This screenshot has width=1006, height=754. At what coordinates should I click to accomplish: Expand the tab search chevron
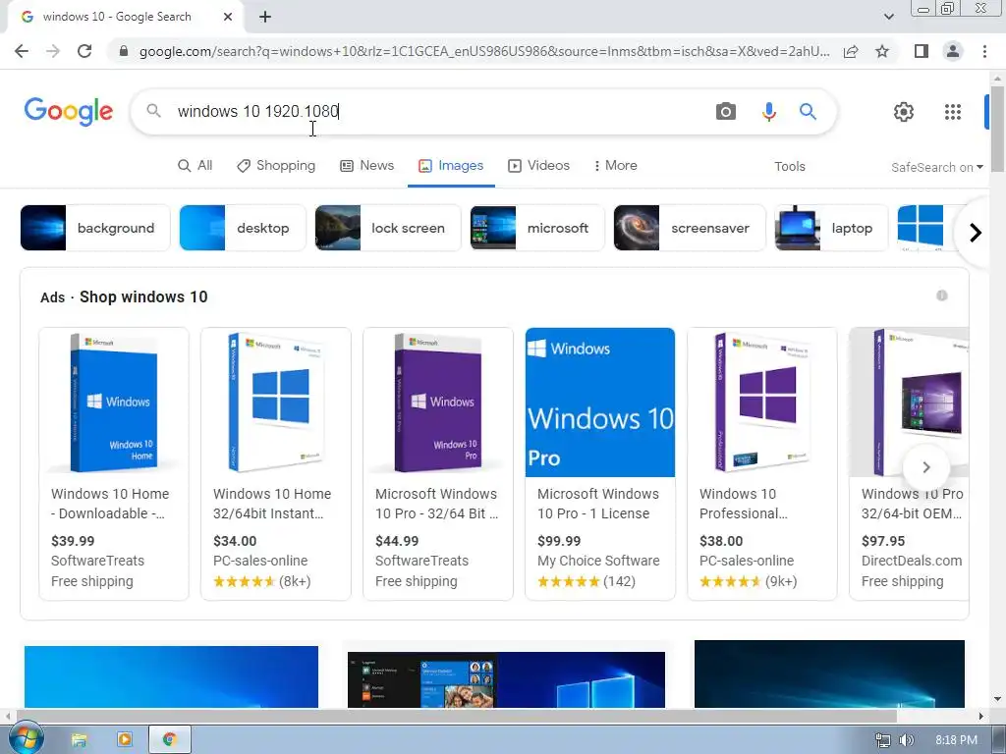click(x=888, y=17)
